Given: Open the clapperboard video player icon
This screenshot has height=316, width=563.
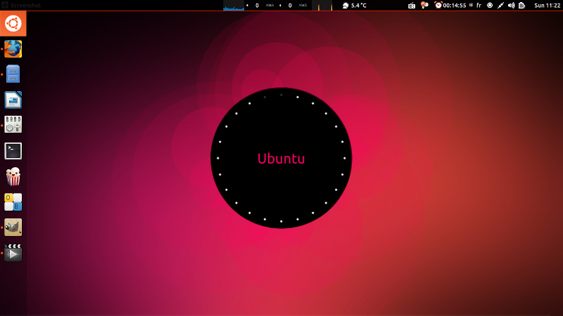Looking at the screenshot, I should pyautogui.click(x=13, y=253).
